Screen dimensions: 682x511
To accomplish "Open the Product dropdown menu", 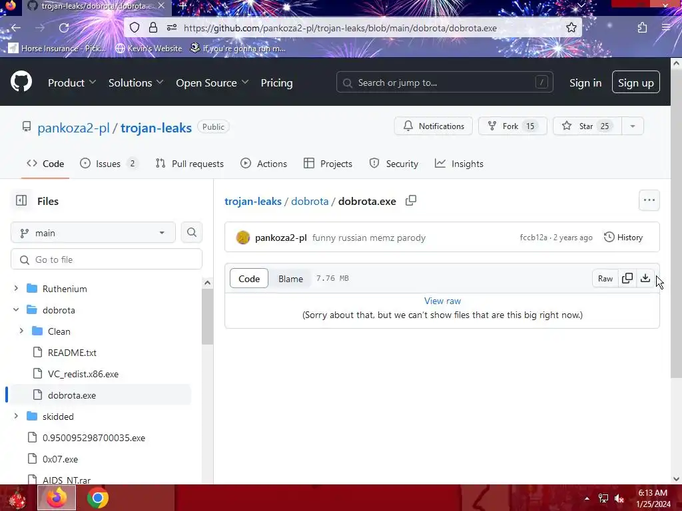I will [72, 83].
